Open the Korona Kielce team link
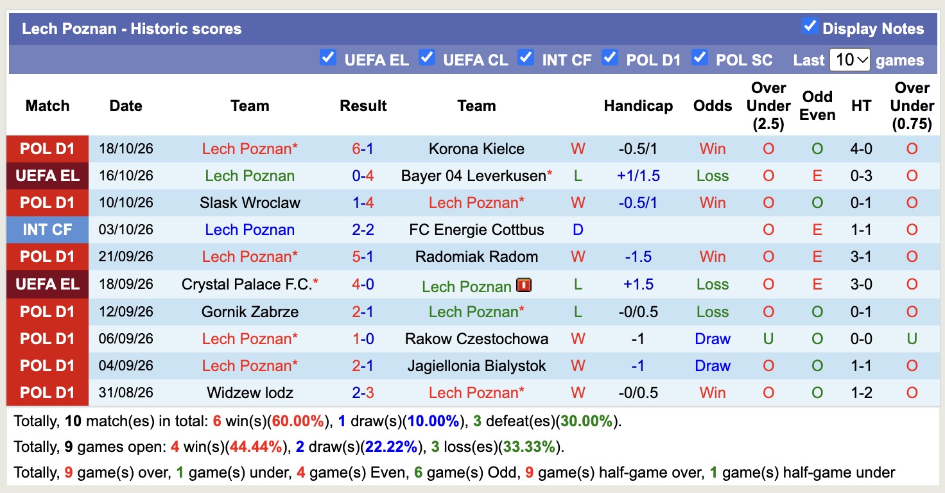 (x=476, y=149)
